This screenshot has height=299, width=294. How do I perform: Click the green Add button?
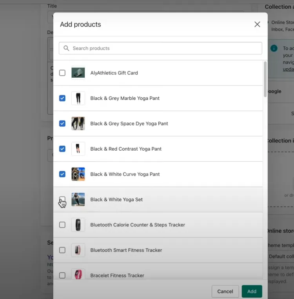coord(252,292)
